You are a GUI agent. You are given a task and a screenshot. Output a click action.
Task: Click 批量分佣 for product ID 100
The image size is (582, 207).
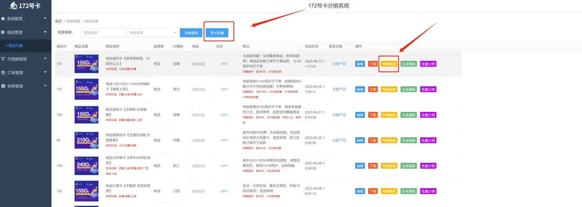coord(428,115)
